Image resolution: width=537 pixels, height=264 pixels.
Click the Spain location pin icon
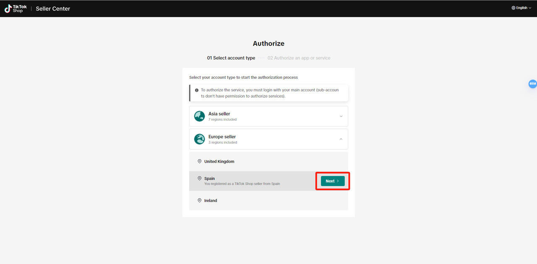click(x=199, y=179)
